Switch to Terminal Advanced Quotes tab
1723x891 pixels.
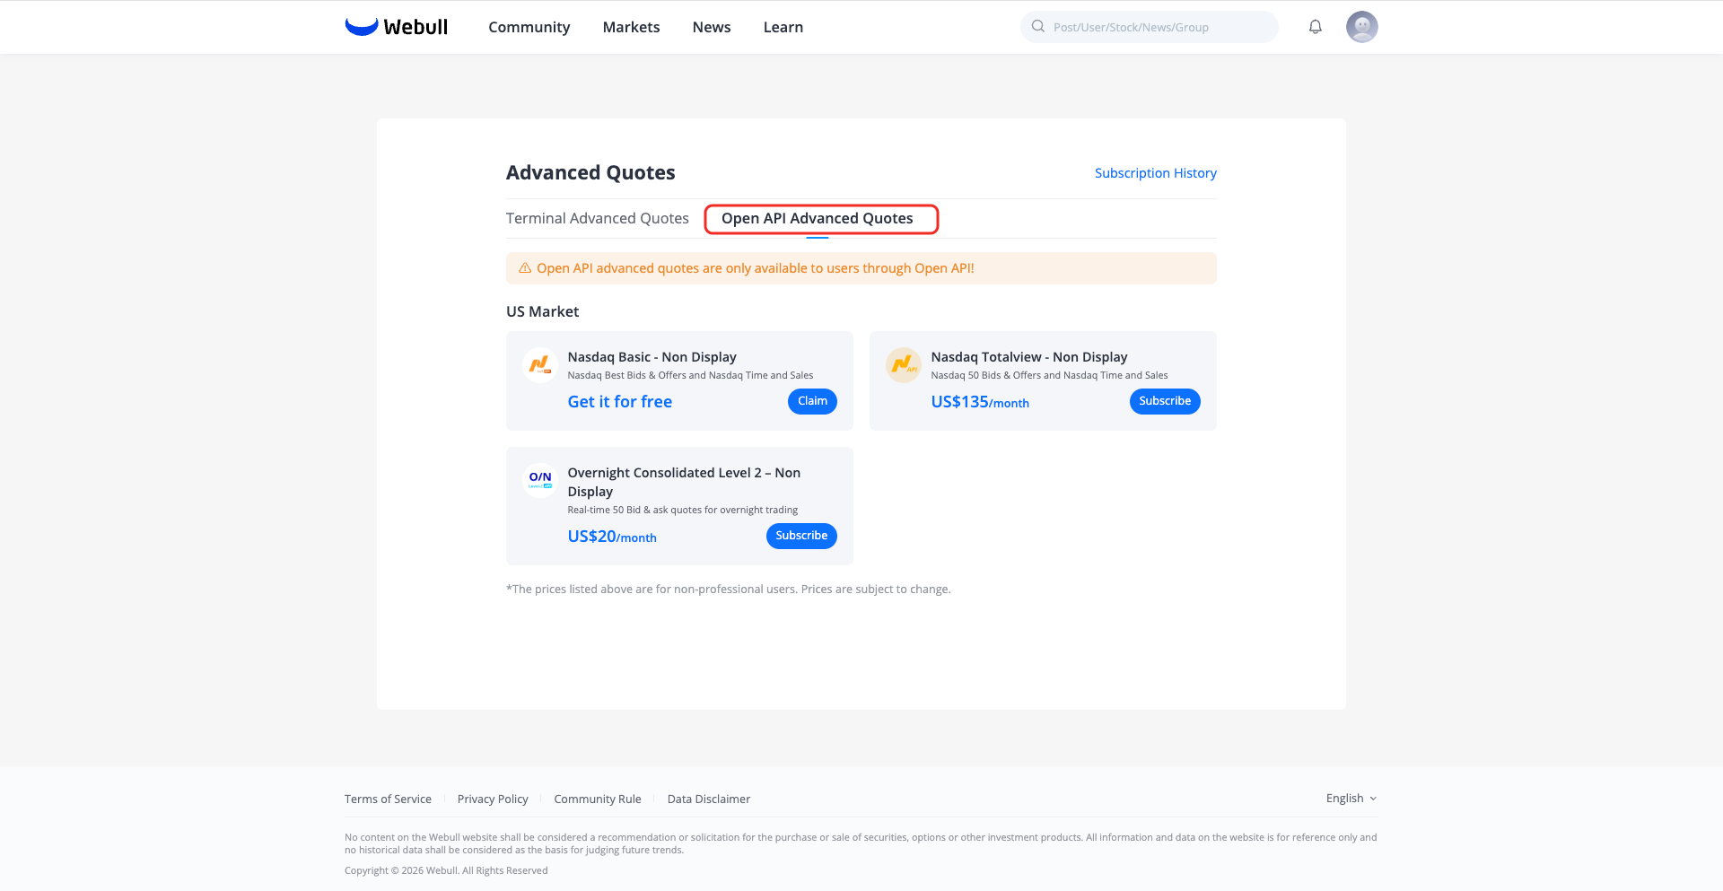tap(598, 218)
